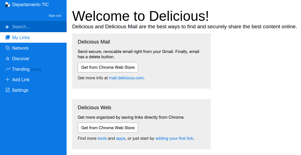Follow the tools link
The image size is (301, 155).
[x=102, y=138]
